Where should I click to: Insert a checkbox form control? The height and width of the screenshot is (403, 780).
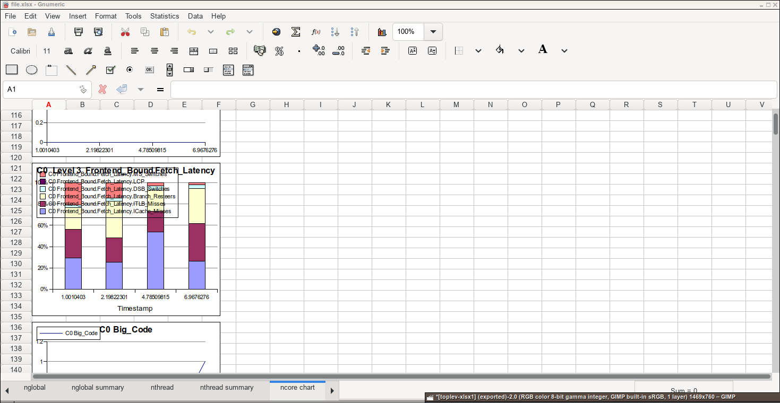pyautogui.click(x=110, y=70)
